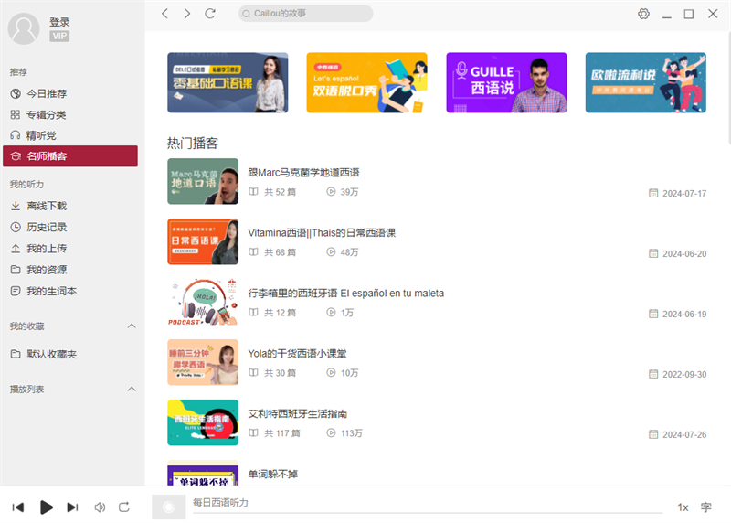Open the 1x playback speed selector
Image resolution: width=731 pixels, height=523 pixels.
(683, 507)
